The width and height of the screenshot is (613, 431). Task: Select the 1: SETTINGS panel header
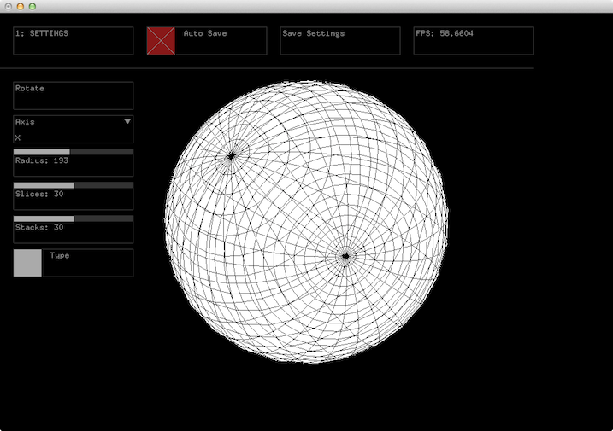[73, 40]
